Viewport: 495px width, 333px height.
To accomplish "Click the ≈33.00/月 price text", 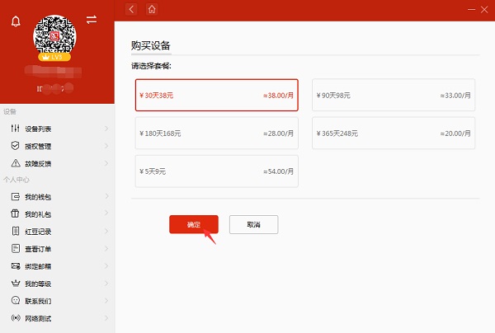I will (455, 96).
